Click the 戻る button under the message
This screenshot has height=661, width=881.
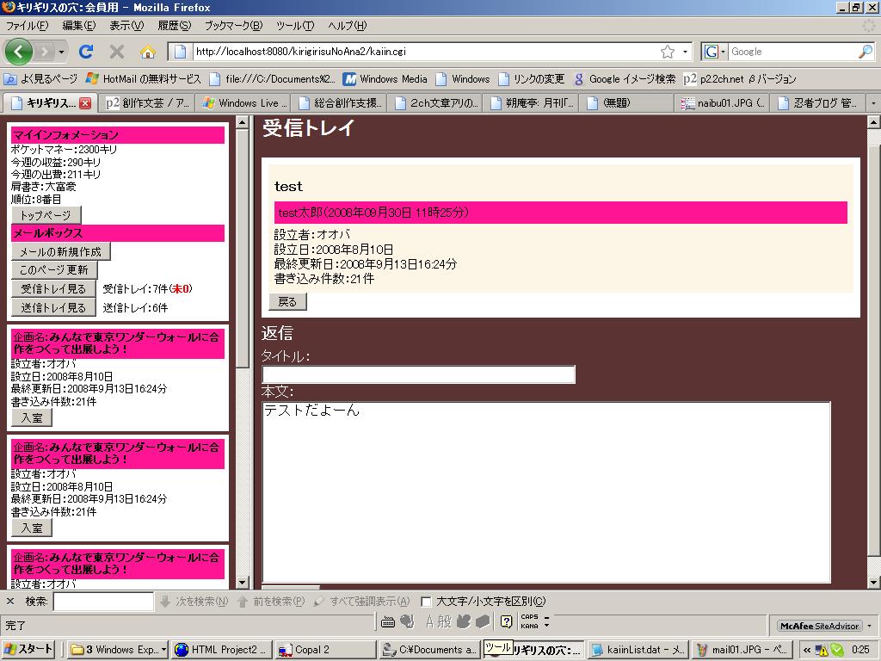click(287, 302)
